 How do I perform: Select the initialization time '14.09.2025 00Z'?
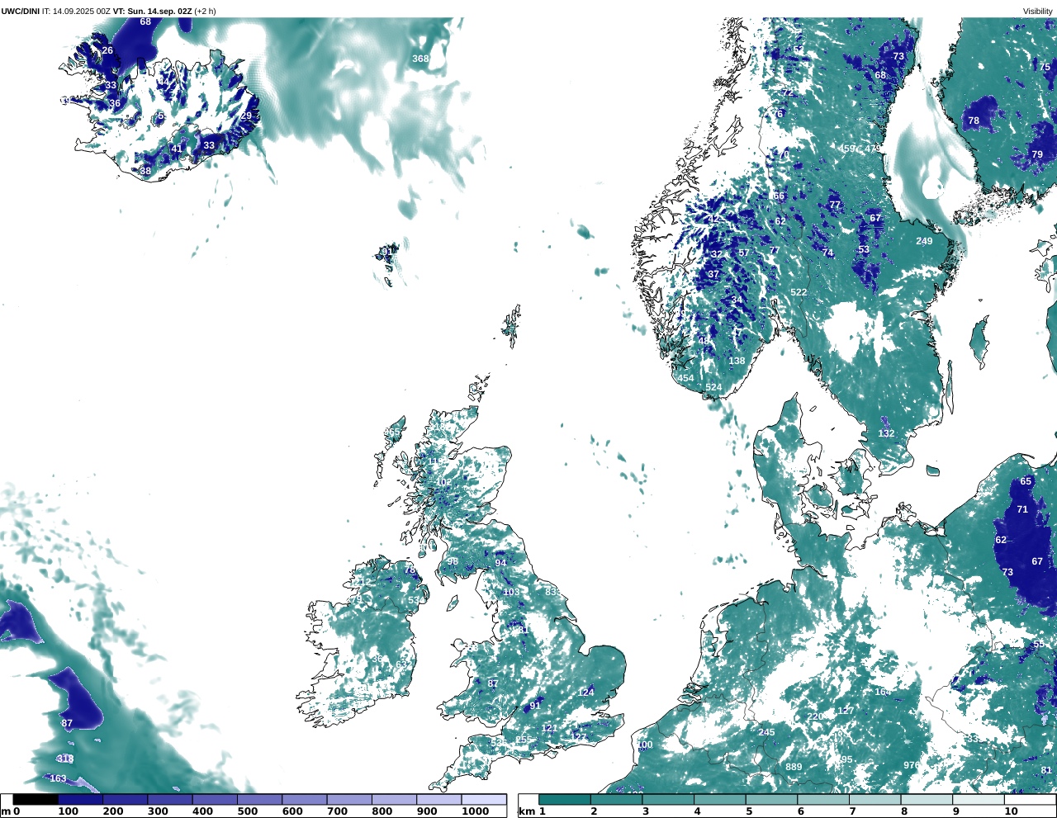[x=82, y=11]
